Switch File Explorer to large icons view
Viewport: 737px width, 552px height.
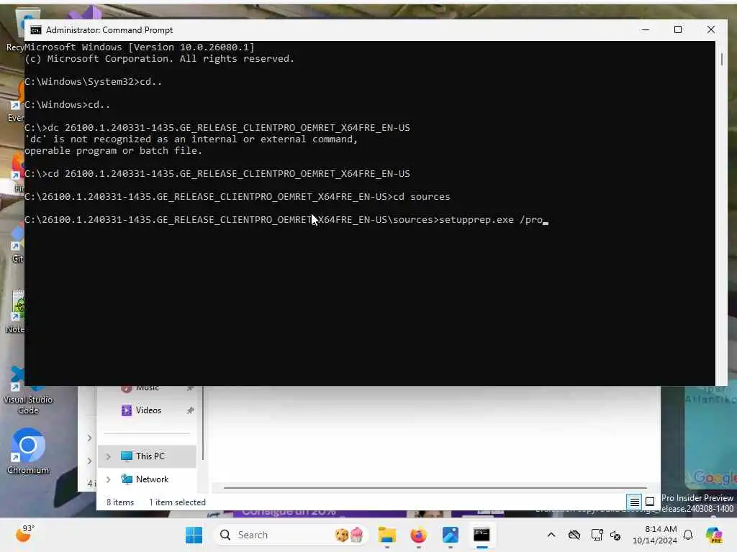pyautogui.click(x=650, y=502)
